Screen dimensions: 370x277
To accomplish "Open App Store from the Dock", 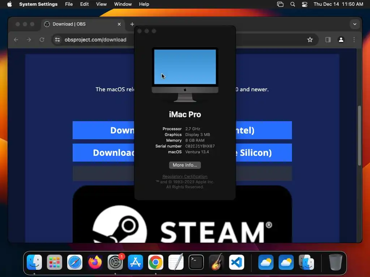I will pos(135,262).
